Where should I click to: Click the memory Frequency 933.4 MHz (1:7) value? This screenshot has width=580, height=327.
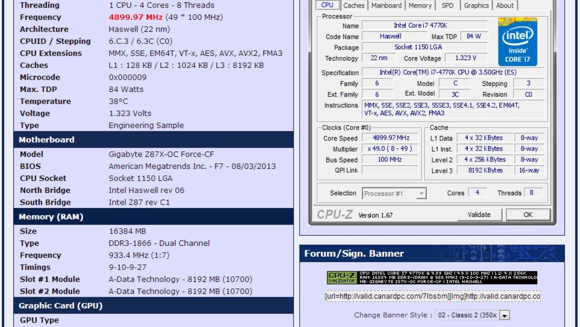coord(139,255)
